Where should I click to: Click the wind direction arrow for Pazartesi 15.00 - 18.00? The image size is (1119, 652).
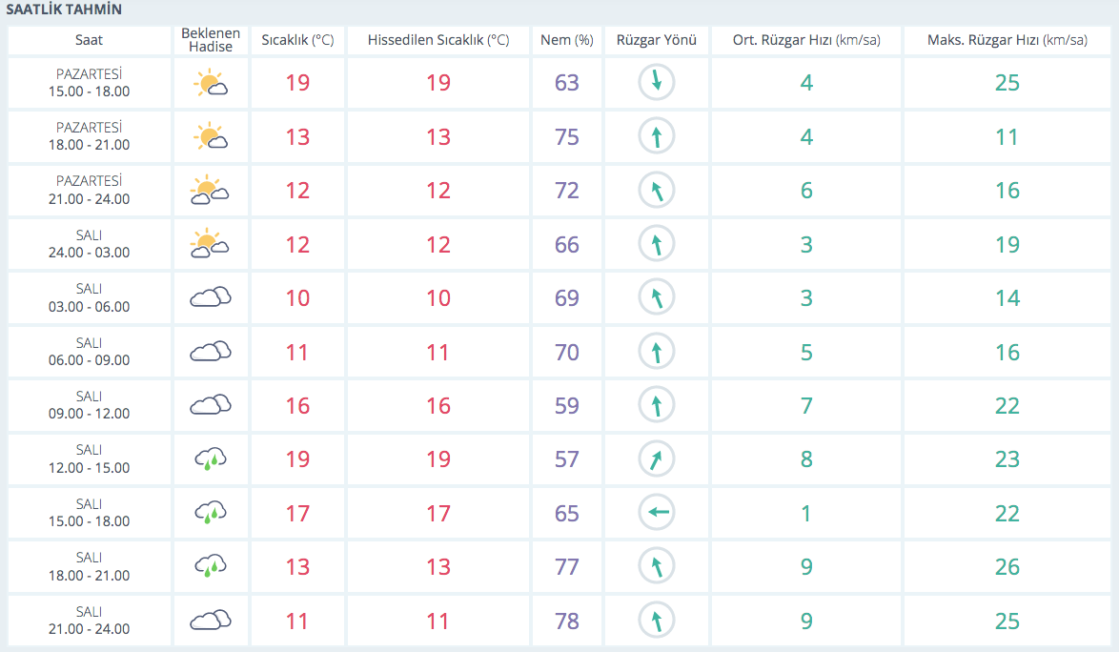[x=656, y=83]
